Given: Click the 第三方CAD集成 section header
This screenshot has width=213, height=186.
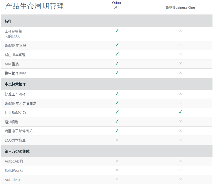Looking at the screenshot, I should (17, 151).
